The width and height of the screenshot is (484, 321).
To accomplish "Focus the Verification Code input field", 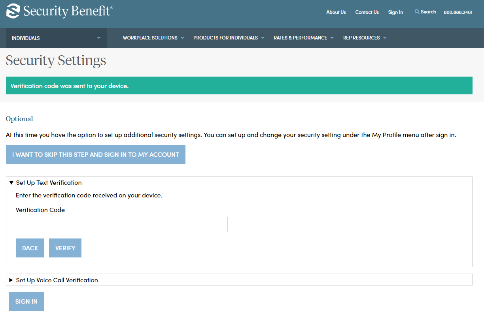I will (x=122, y=224).
